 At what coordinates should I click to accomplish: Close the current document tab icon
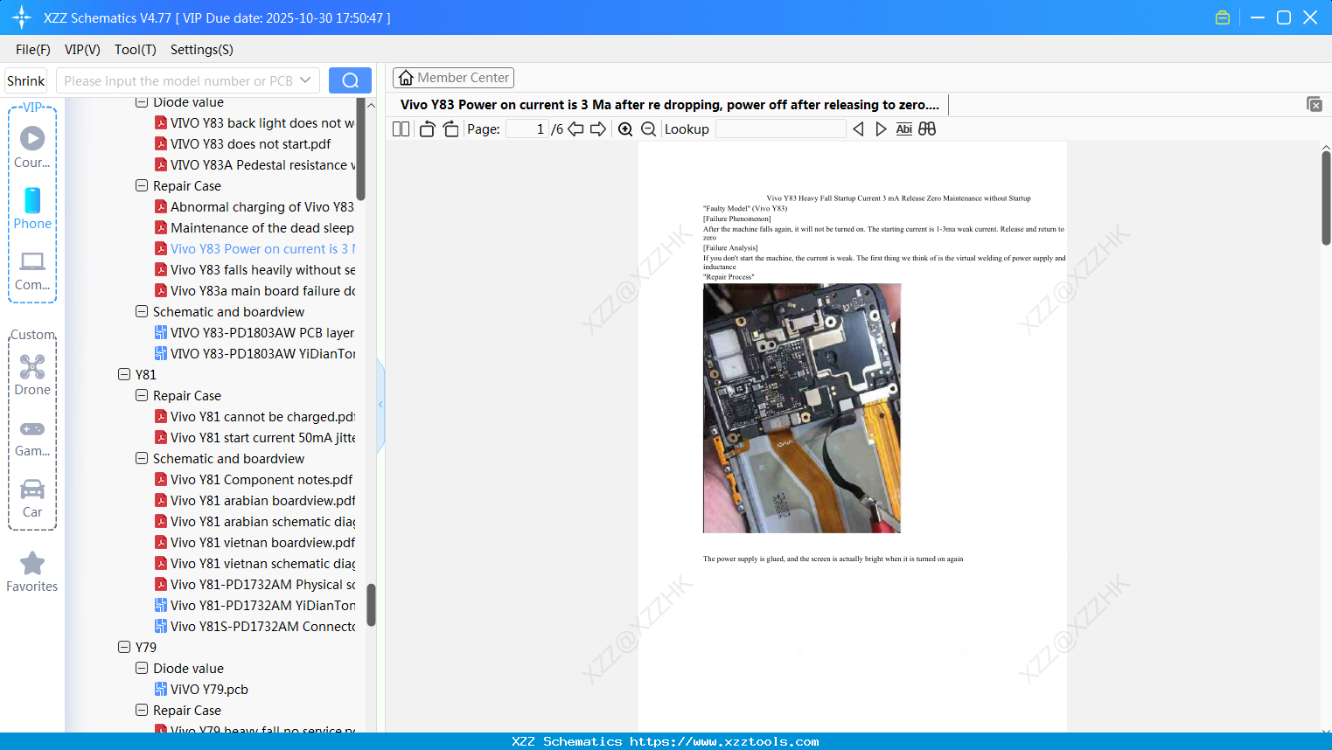(x=1315, y=104)
